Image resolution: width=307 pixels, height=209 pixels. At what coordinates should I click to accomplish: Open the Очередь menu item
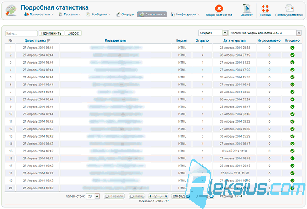coord(125,14)
